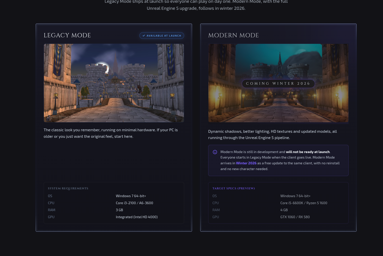The height and width of the screenshot is (256, 383).
Task: Click the "will not be ready at launch" bold text
Action: point(308,152)
